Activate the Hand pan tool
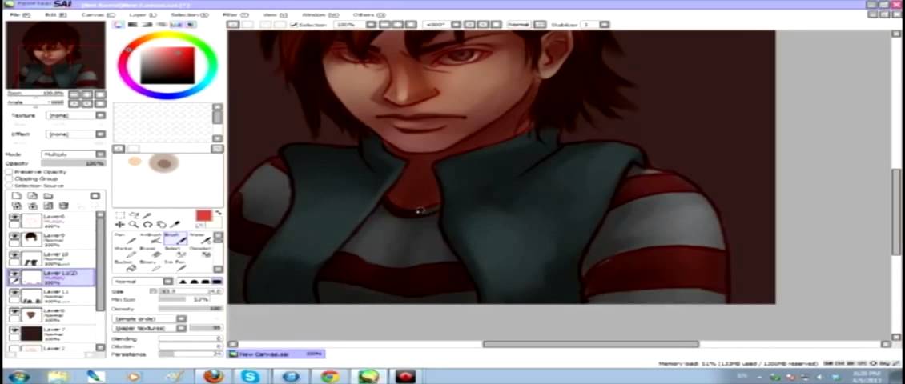The image size is (905, 384). [161, 224]
